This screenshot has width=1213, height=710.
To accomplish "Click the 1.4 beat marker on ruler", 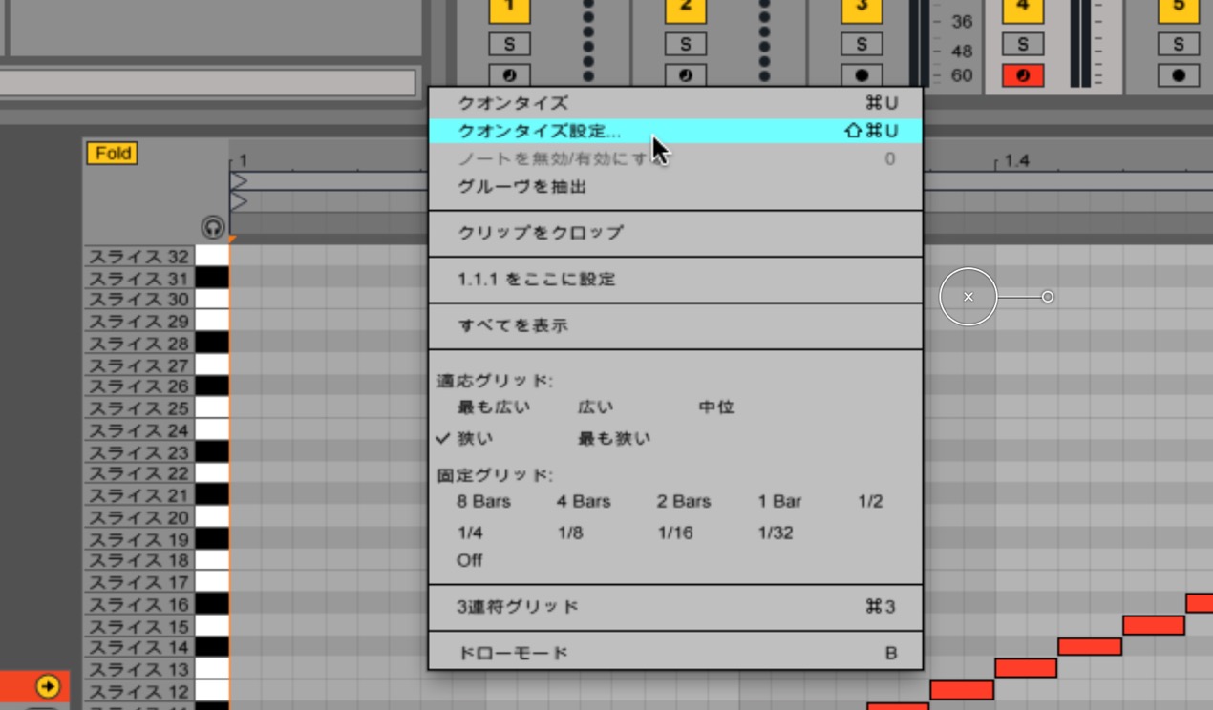I will [1016, 161].
